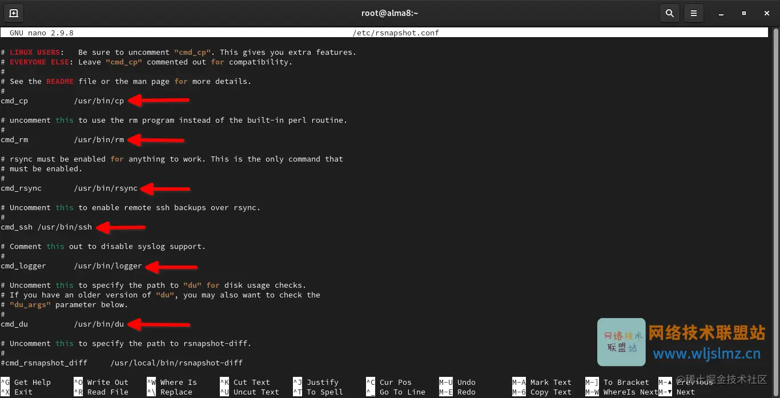Screen dimensions: 780x398
Task: Click the 'cmd_ssh /usr/bin/ssh' line
Action: (x=46, y=227)
